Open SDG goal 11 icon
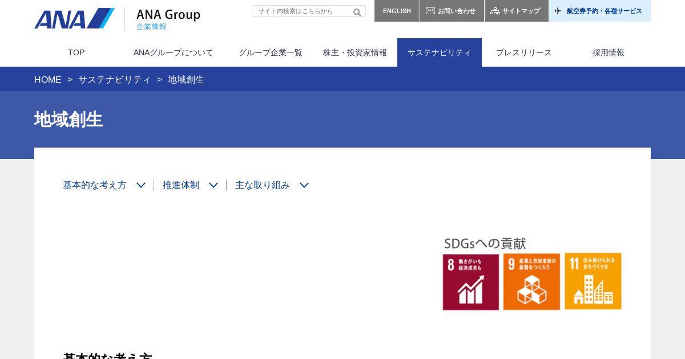The image size is (685, 359). coord(593,282)
